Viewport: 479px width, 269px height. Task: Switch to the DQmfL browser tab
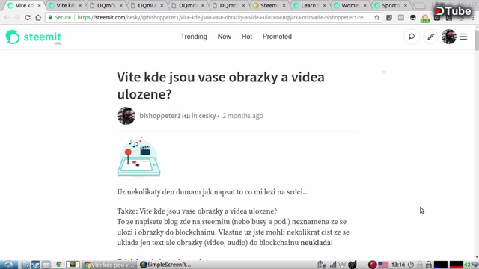[106, 5]
